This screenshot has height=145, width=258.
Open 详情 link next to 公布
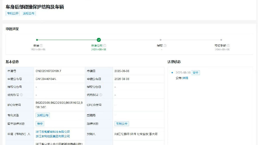click(x=185, y=78)
